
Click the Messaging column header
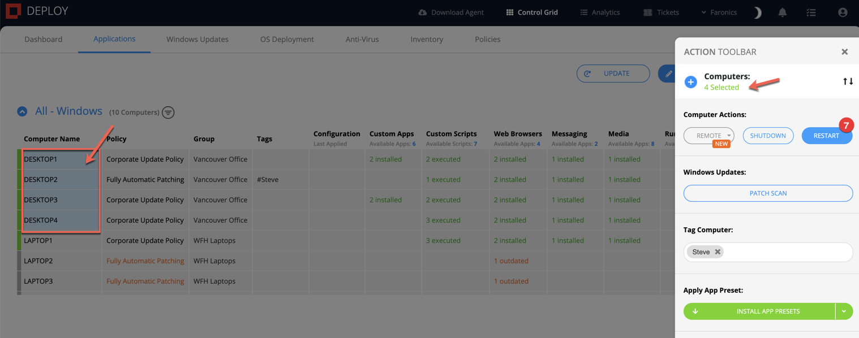tap(569, 134)
